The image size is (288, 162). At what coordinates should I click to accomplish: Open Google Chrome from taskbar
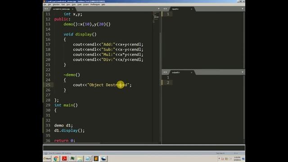tap(56, 159)
